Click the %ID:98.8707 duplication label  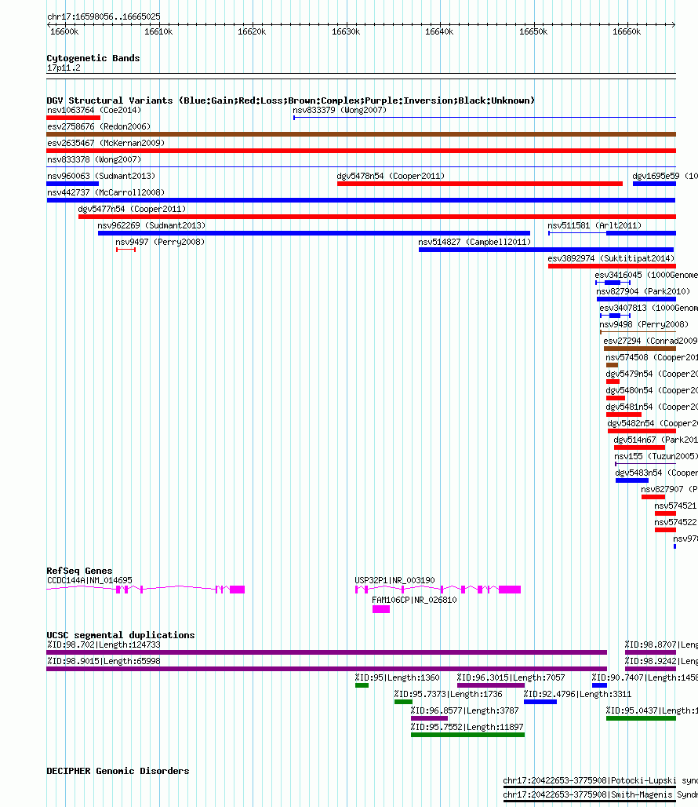pyautogui.click(x=661, y=645)
